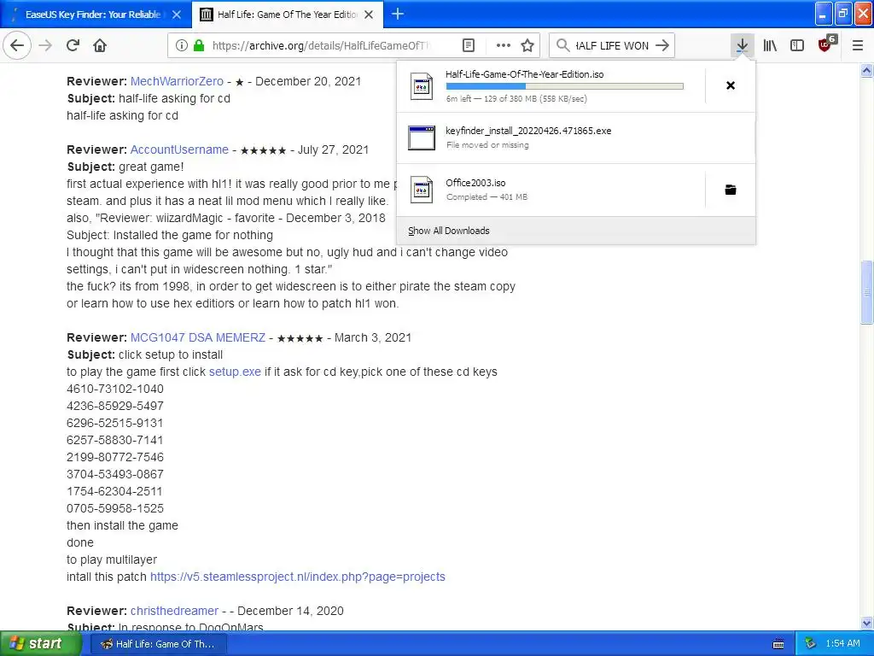Click the keyfinder exe file icon
This screenshot has width=874, height=656.
coord(422,138)
